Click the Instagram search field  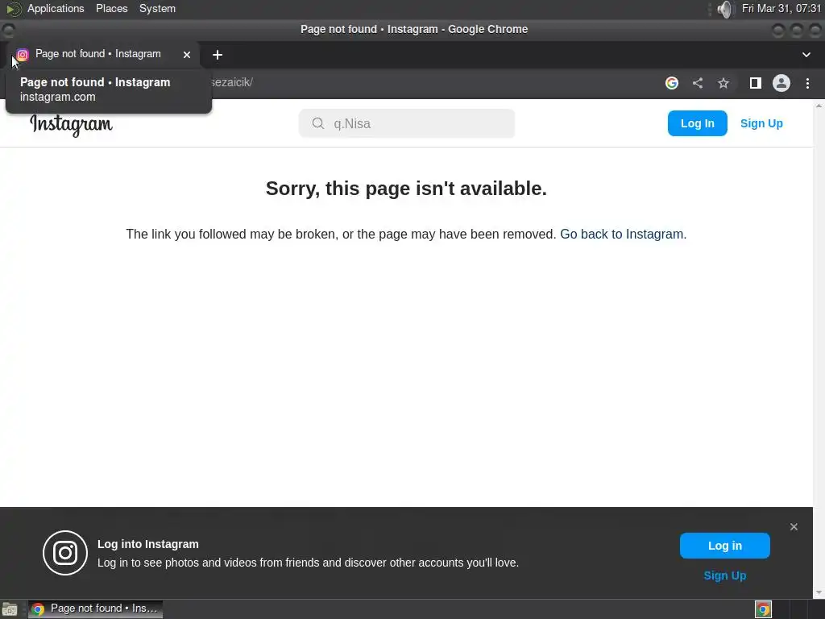point(407,123)
